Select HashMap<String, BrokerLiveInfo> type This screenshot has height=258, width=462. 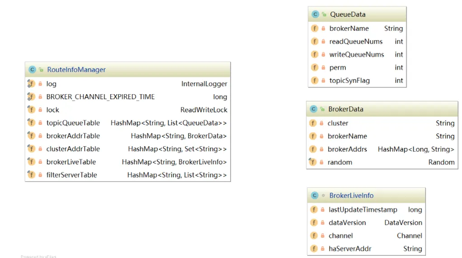174,162
